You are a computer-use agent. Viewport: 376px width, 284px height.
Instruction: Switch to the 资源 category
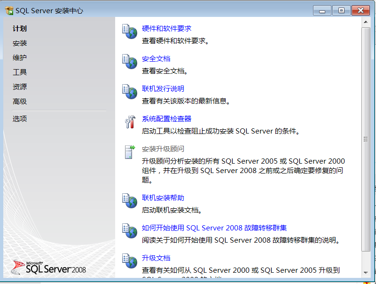click(x=20, y=87)
